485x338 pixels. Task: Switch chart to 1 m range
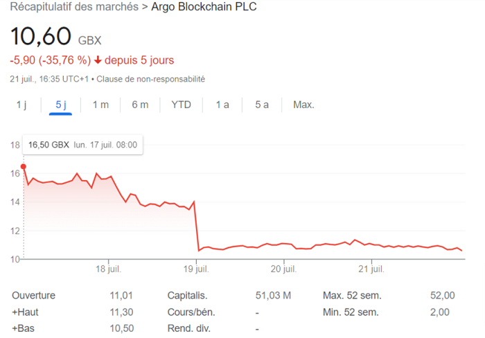pyautogui.click(x=101, y=105)
